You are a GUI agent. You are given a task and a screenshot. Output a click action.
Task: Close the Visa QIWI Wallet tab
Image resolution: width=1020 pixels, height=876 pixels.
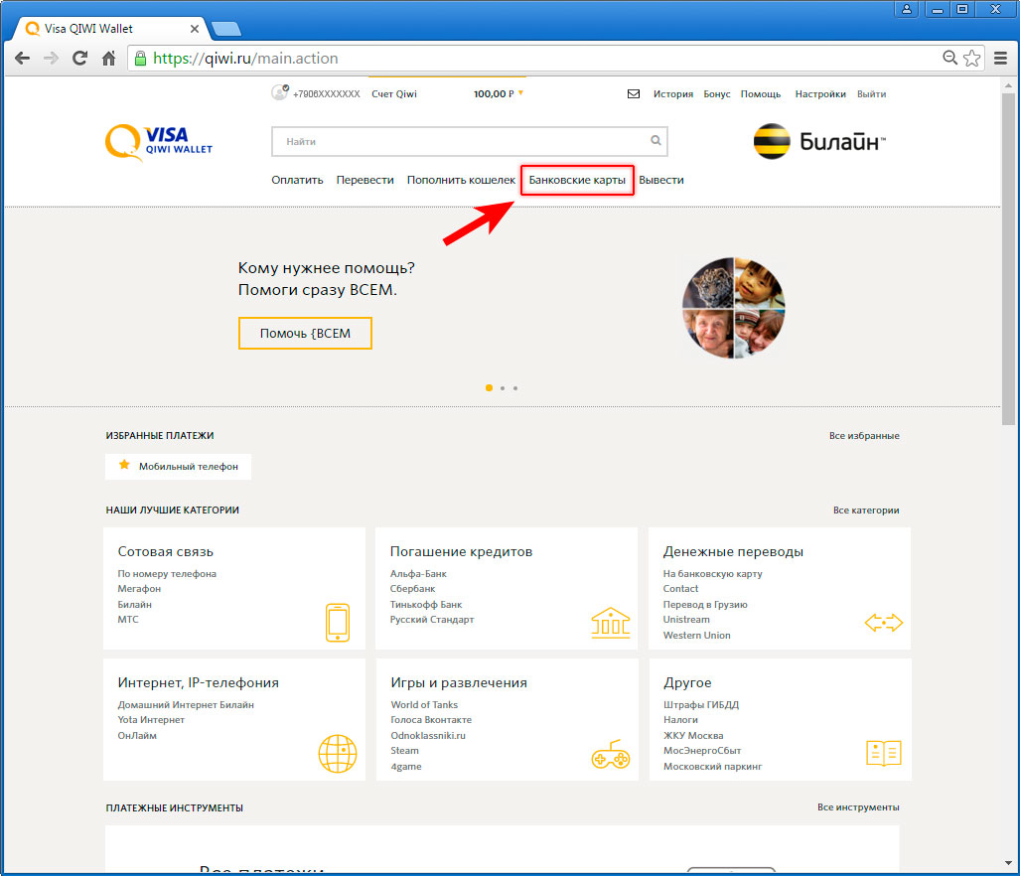[x=194, y=29]
